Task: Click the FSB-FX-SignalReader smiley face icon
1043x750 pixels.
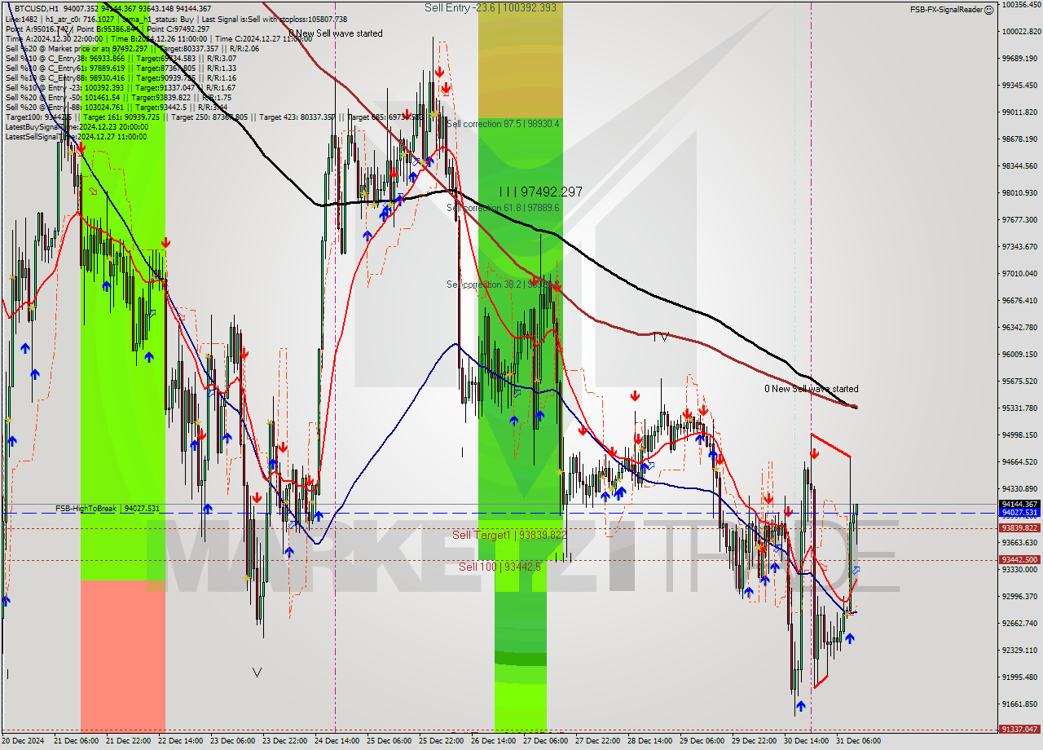Action: click(988, 10)
